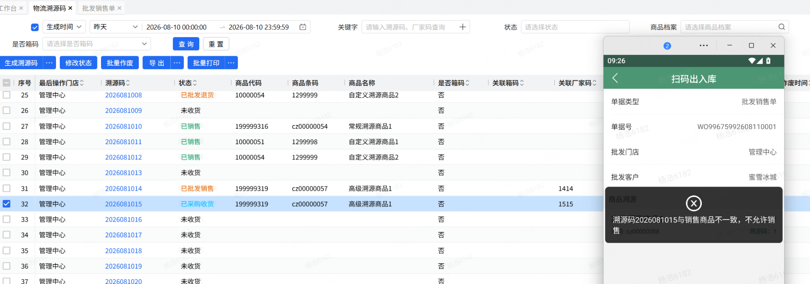This screenshot has width=810, height=284.
Task: Toggle the 生成时间 filter checkbox
Action: pyautogui.click(x=35, y=27)
